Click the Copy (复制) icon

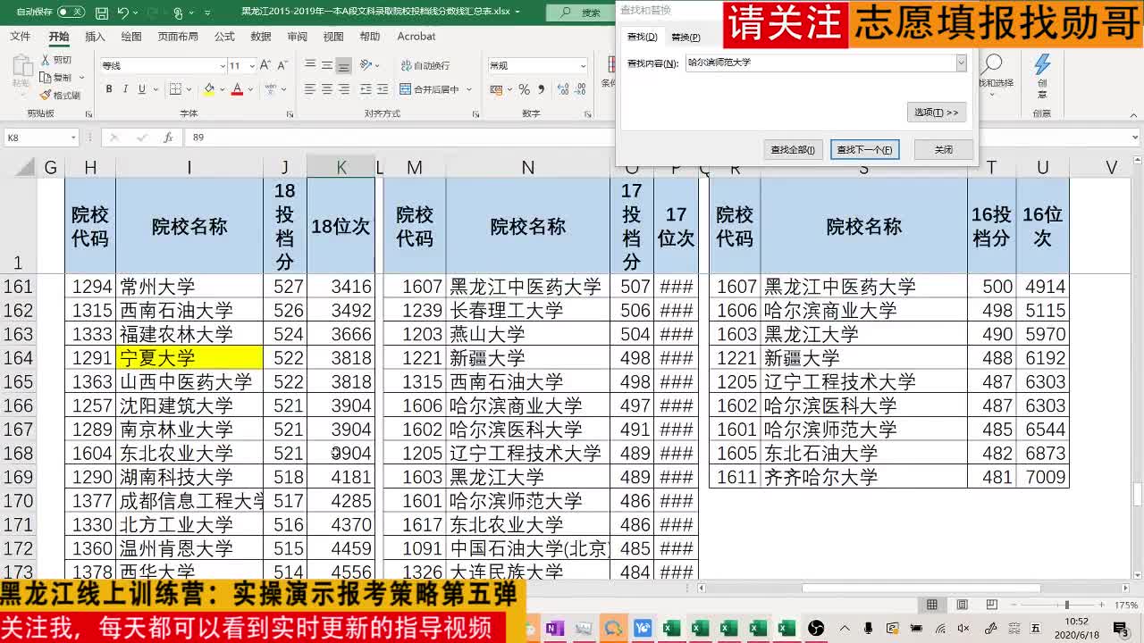pos(45,78)
